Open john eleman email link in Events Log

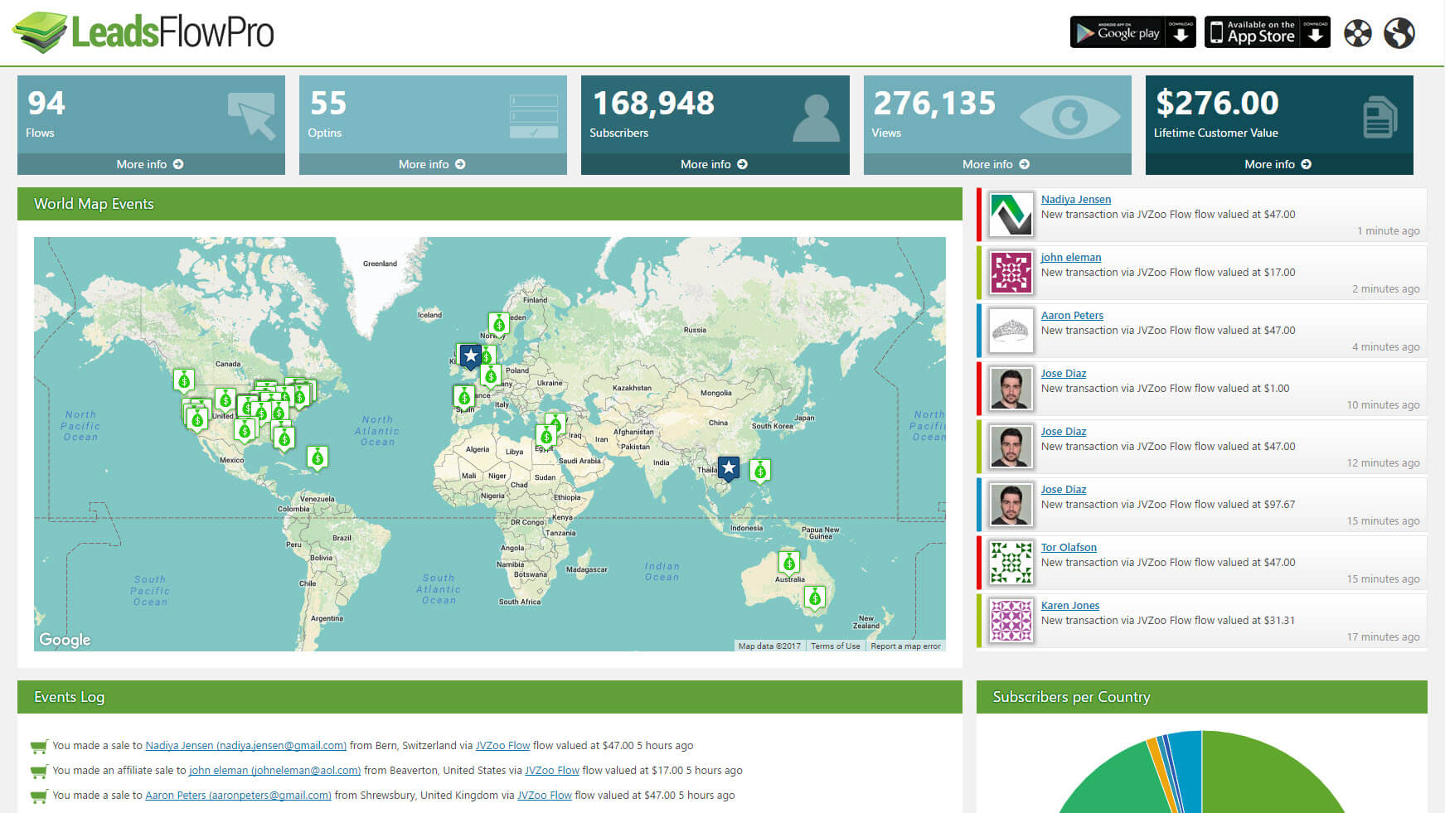(x=275, y=771)
